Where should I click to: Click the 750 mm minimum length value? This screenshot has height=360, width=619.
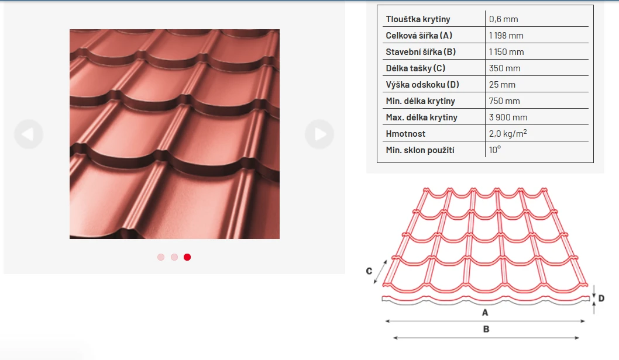click(x=504, y=101)
